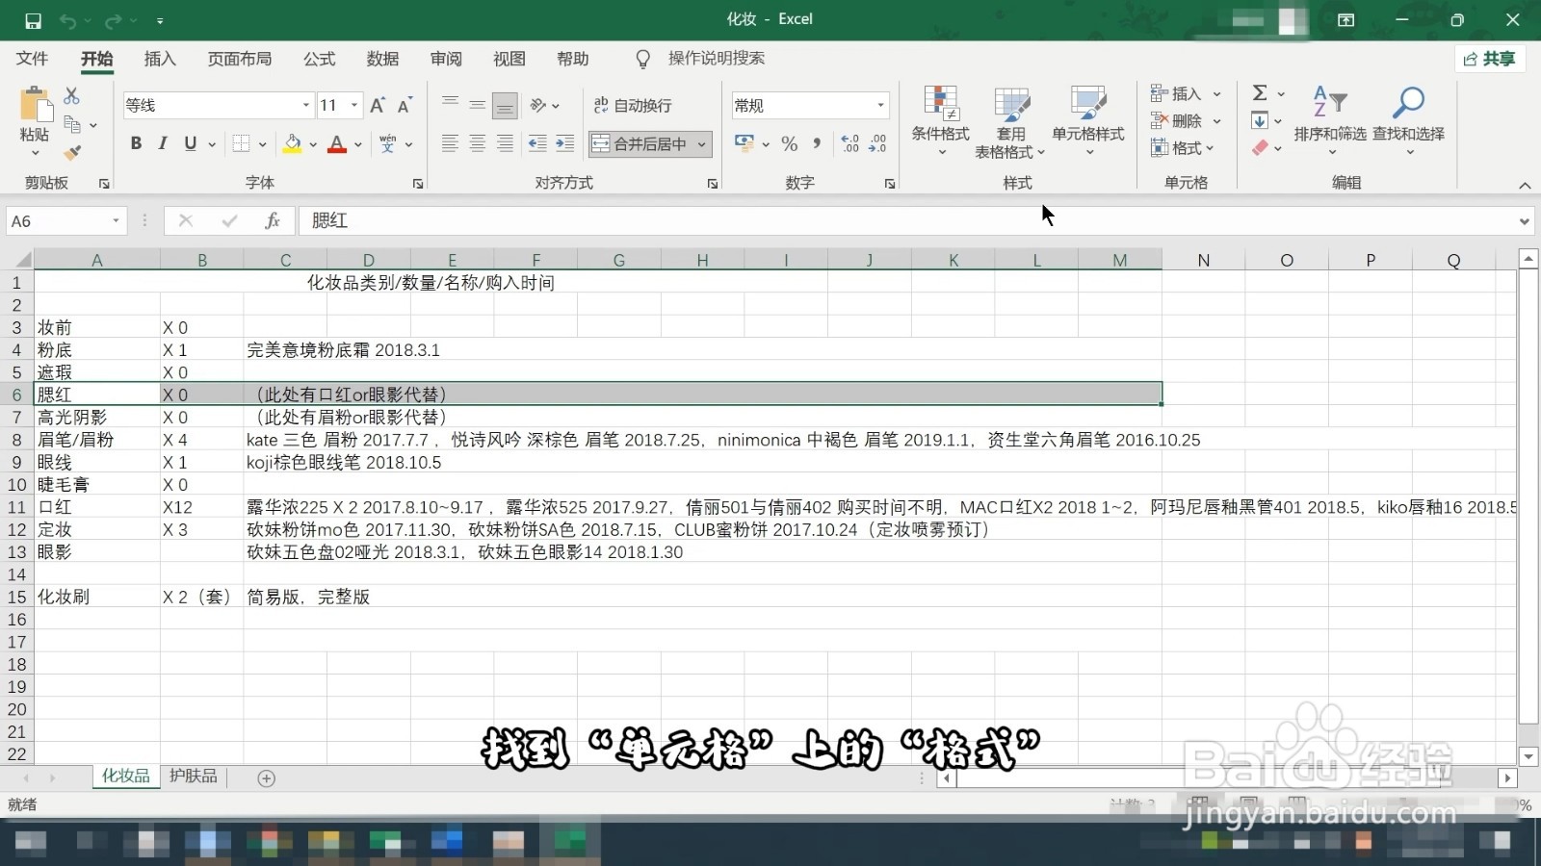Click the red font color swatch
This screenshot has height=866, width=1541.
click(336, 143)
